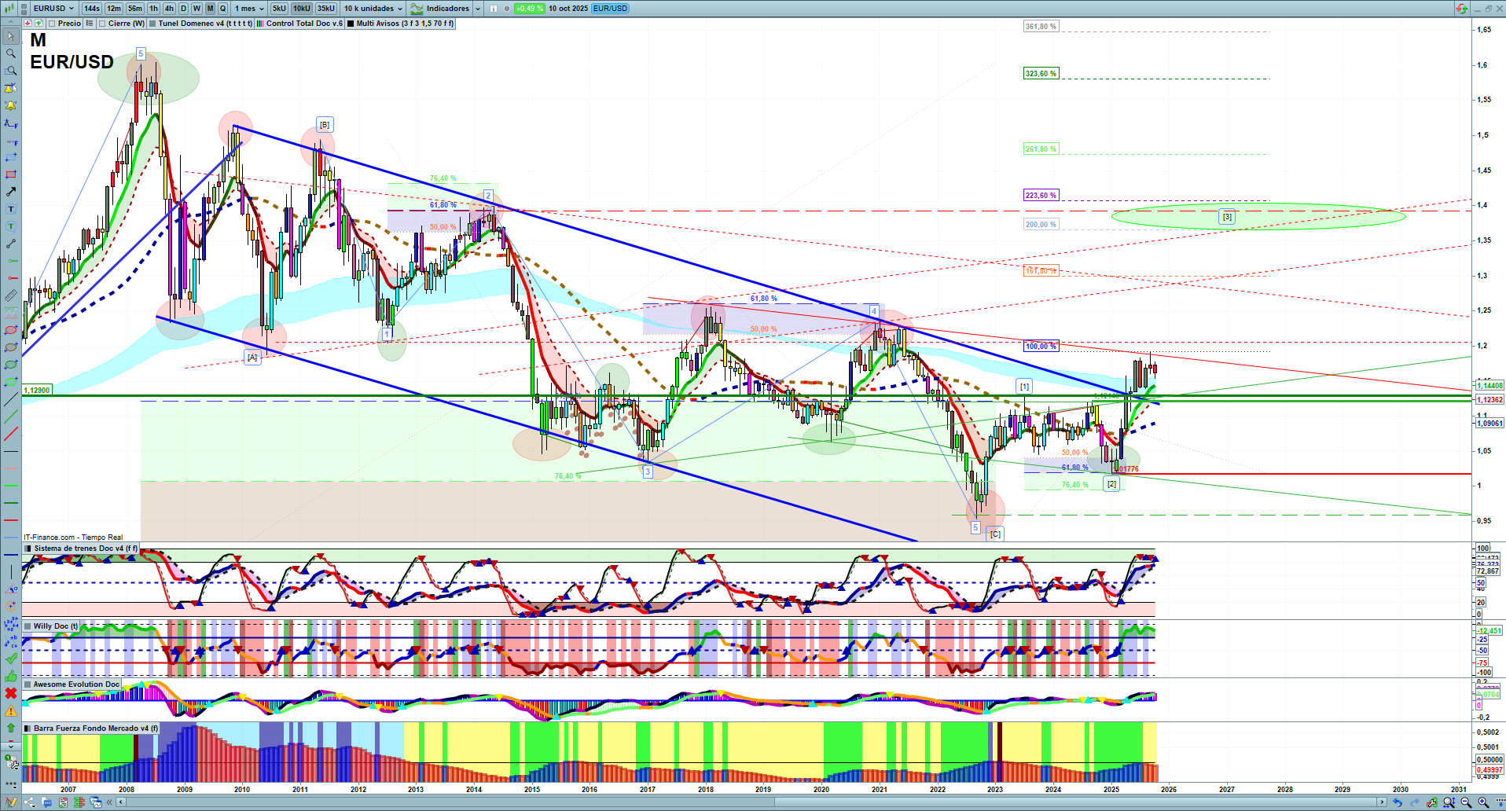Pick the red rectangle drawing tool
Image resolution: width=1506 pixels, height=811 pixels.
point(10,174)
